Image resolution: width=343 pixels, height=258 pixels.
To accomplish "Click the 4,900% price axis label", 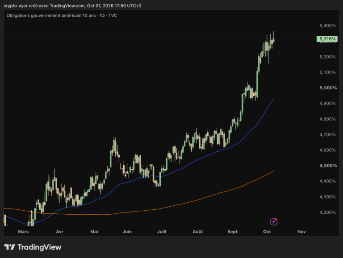I will pyautogui.click(x=327, y=104).
